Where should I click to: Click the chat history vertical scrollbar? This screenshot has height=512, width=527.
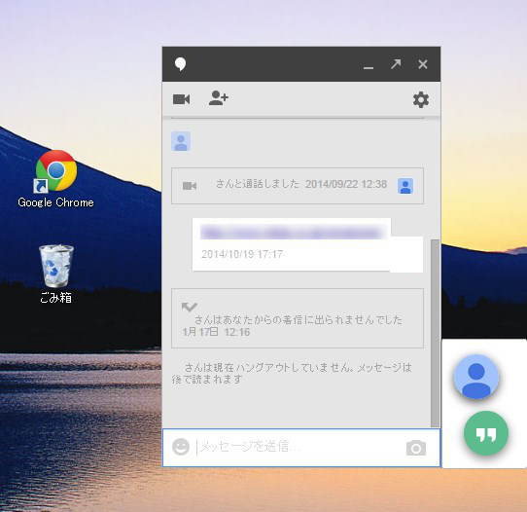click(x=435, y=333)
